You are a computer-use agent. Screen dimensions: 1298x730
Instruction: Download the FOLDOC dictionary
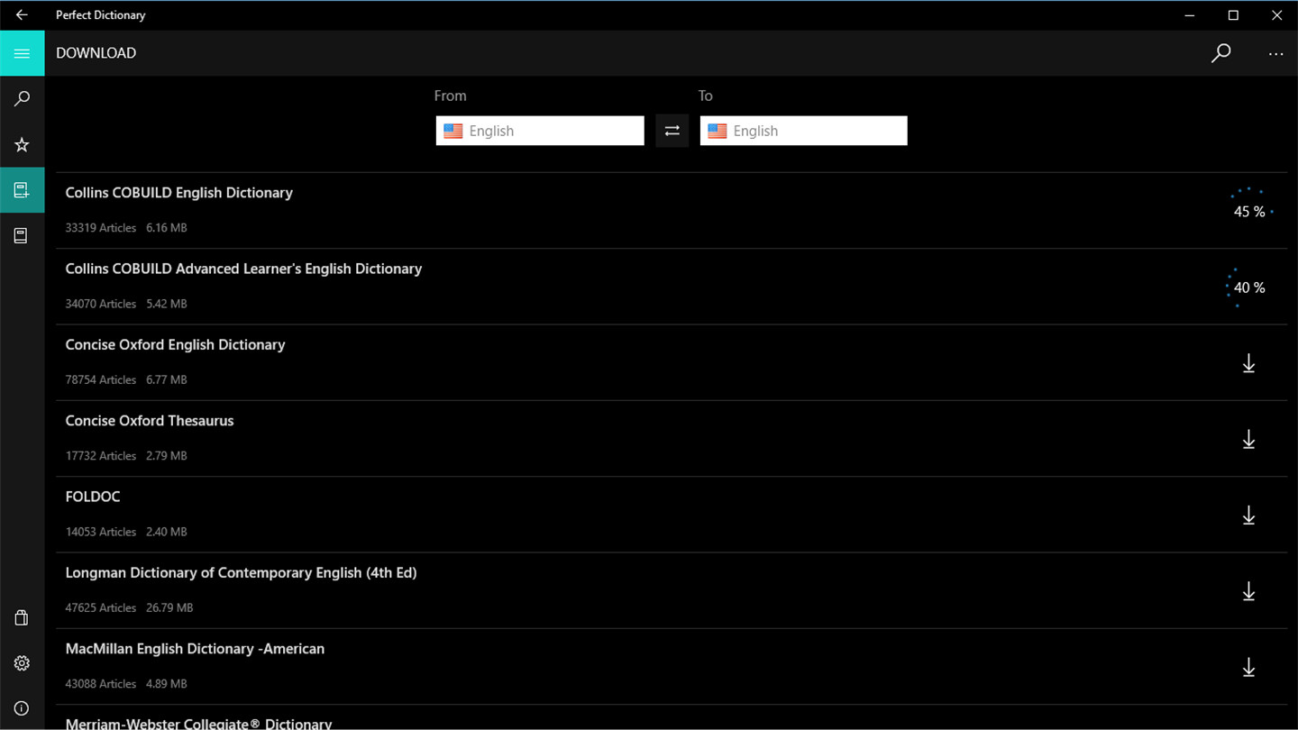[1249, 515]
